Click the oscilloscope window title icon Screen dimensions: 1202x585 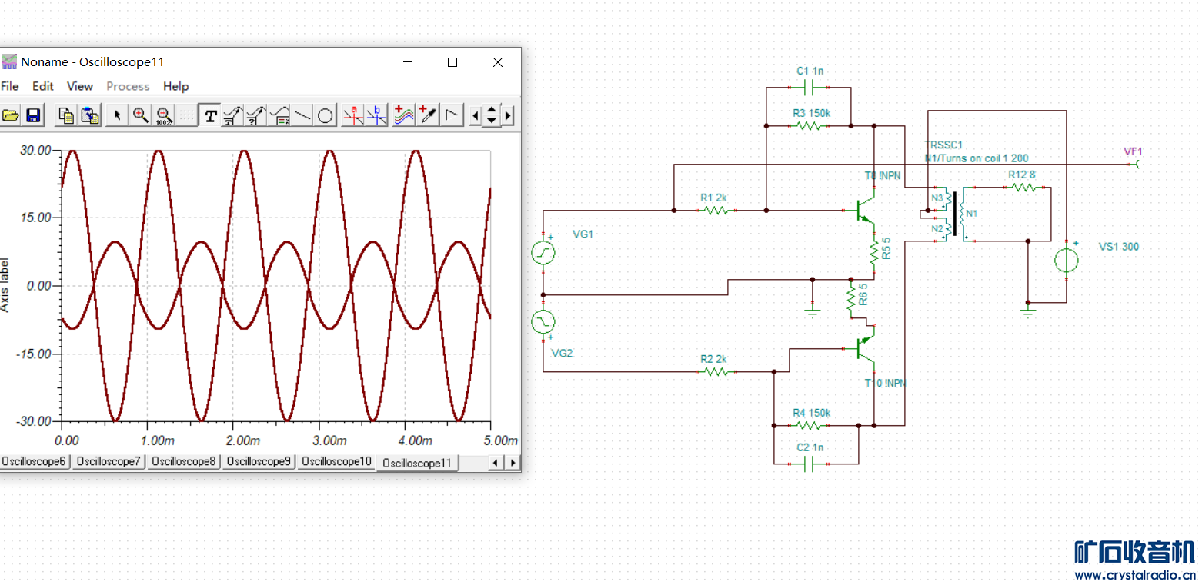click(x=9, y=62)
